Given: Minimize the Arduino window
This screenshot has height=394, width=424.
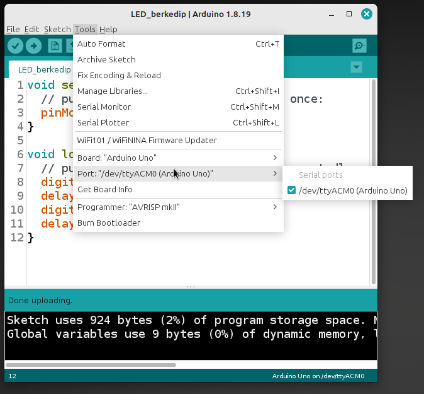Looking at the screenshot, I should pos(332,14).
